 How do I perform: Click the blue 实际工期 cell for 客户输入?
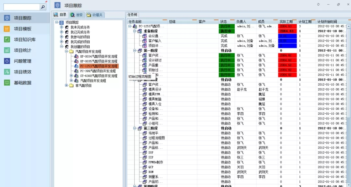pos(288,41)
